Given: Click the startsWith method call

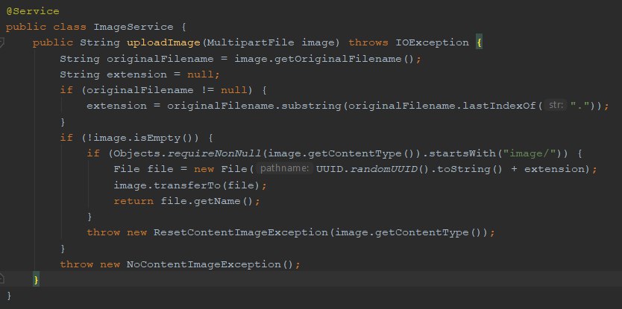Looking at the screenshot, I should [x=462, y=153].
